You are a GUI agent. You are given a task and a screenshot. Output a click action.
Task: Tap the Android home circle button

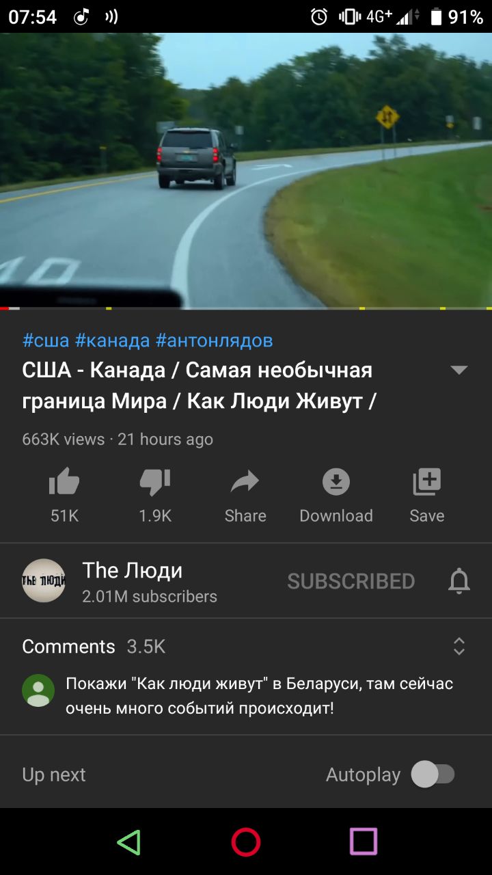(x=246, y=842)
